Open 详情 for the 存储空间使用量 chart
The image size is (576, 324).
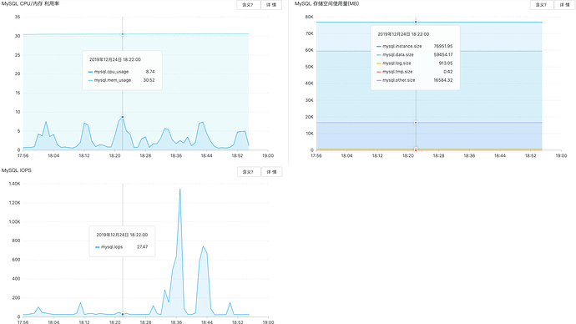(564, 5)
